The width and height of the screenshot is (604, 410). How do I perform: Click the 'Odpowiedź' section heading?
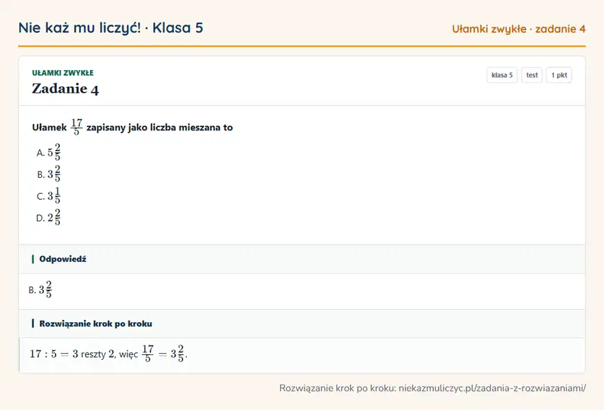coord(62,259)
